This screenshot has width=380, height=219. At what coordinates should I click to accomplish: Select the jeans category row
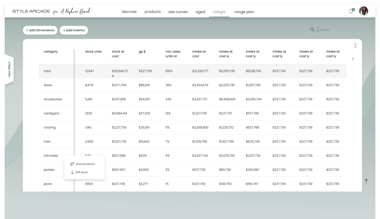click(x=48, y=184)
